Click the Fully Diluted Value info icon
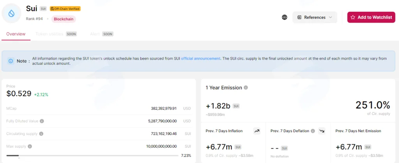This screenshot has height=163, width=399. [42, 121]
